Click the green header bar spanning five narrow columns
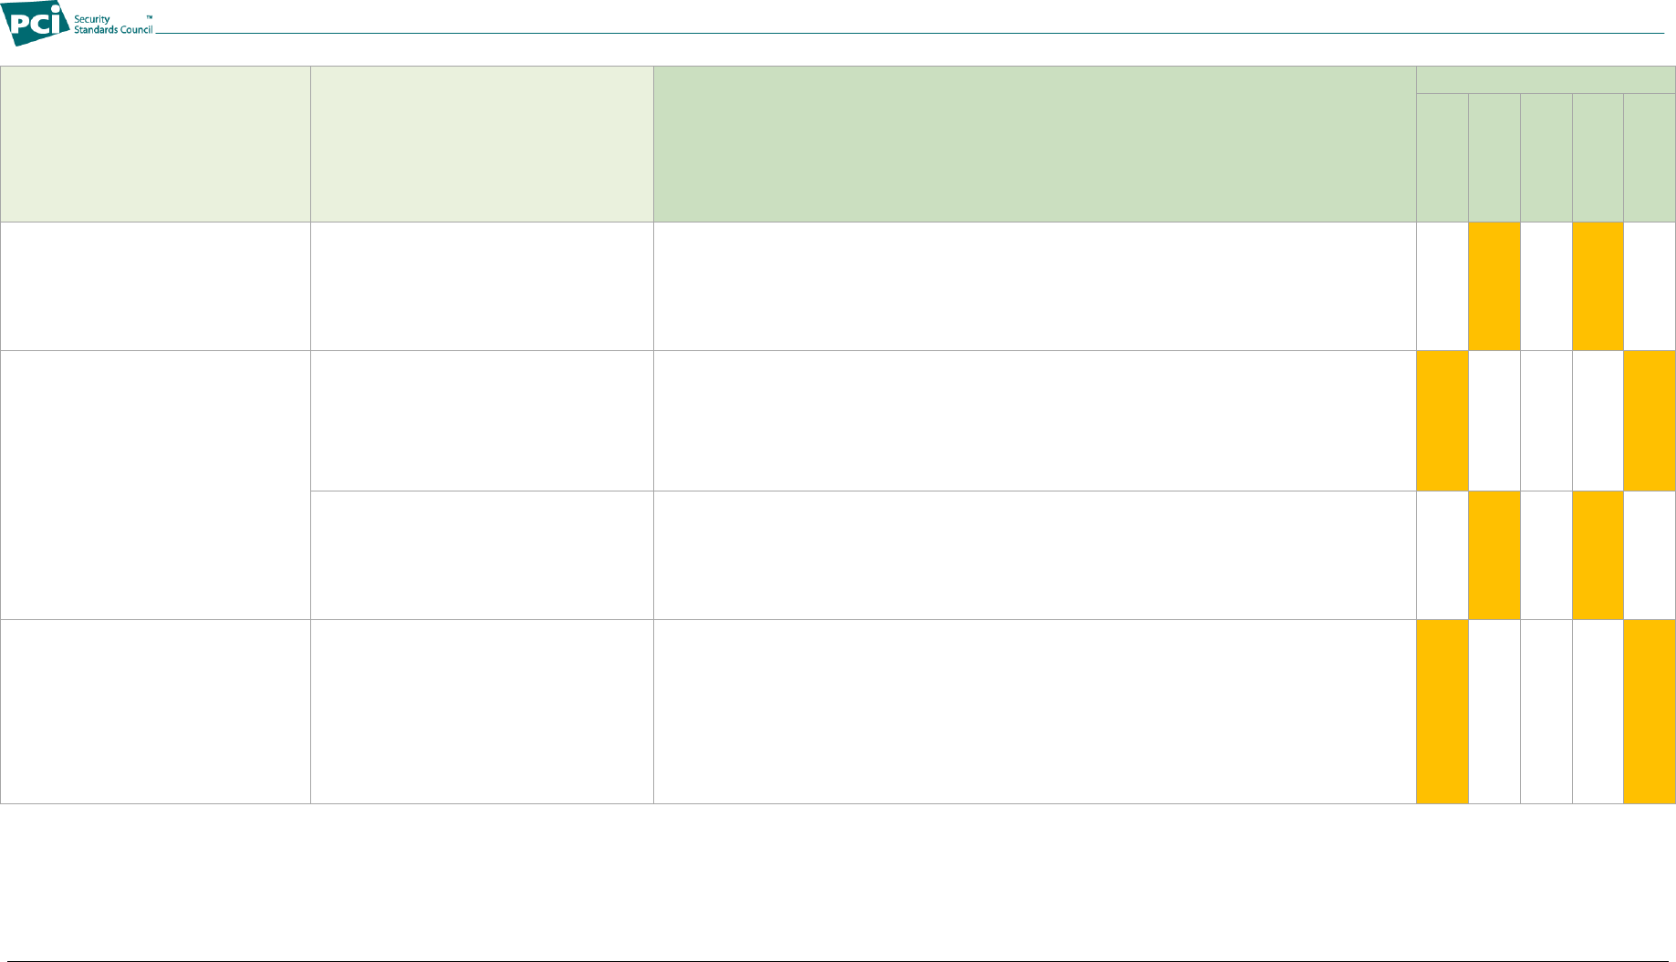The height and width of the screenshot is (962, 1676). tap(1546, 80)
